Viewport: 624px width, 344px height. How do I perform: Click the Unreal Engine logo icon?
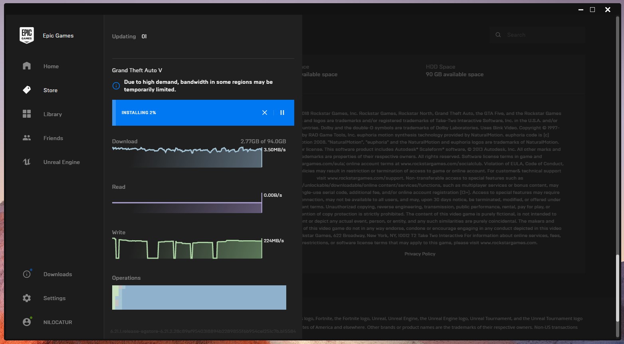pos(27,162)
